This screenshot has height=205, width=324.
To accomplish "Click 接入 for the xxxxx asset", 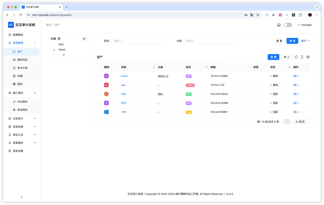I will [x=296, y=76].
